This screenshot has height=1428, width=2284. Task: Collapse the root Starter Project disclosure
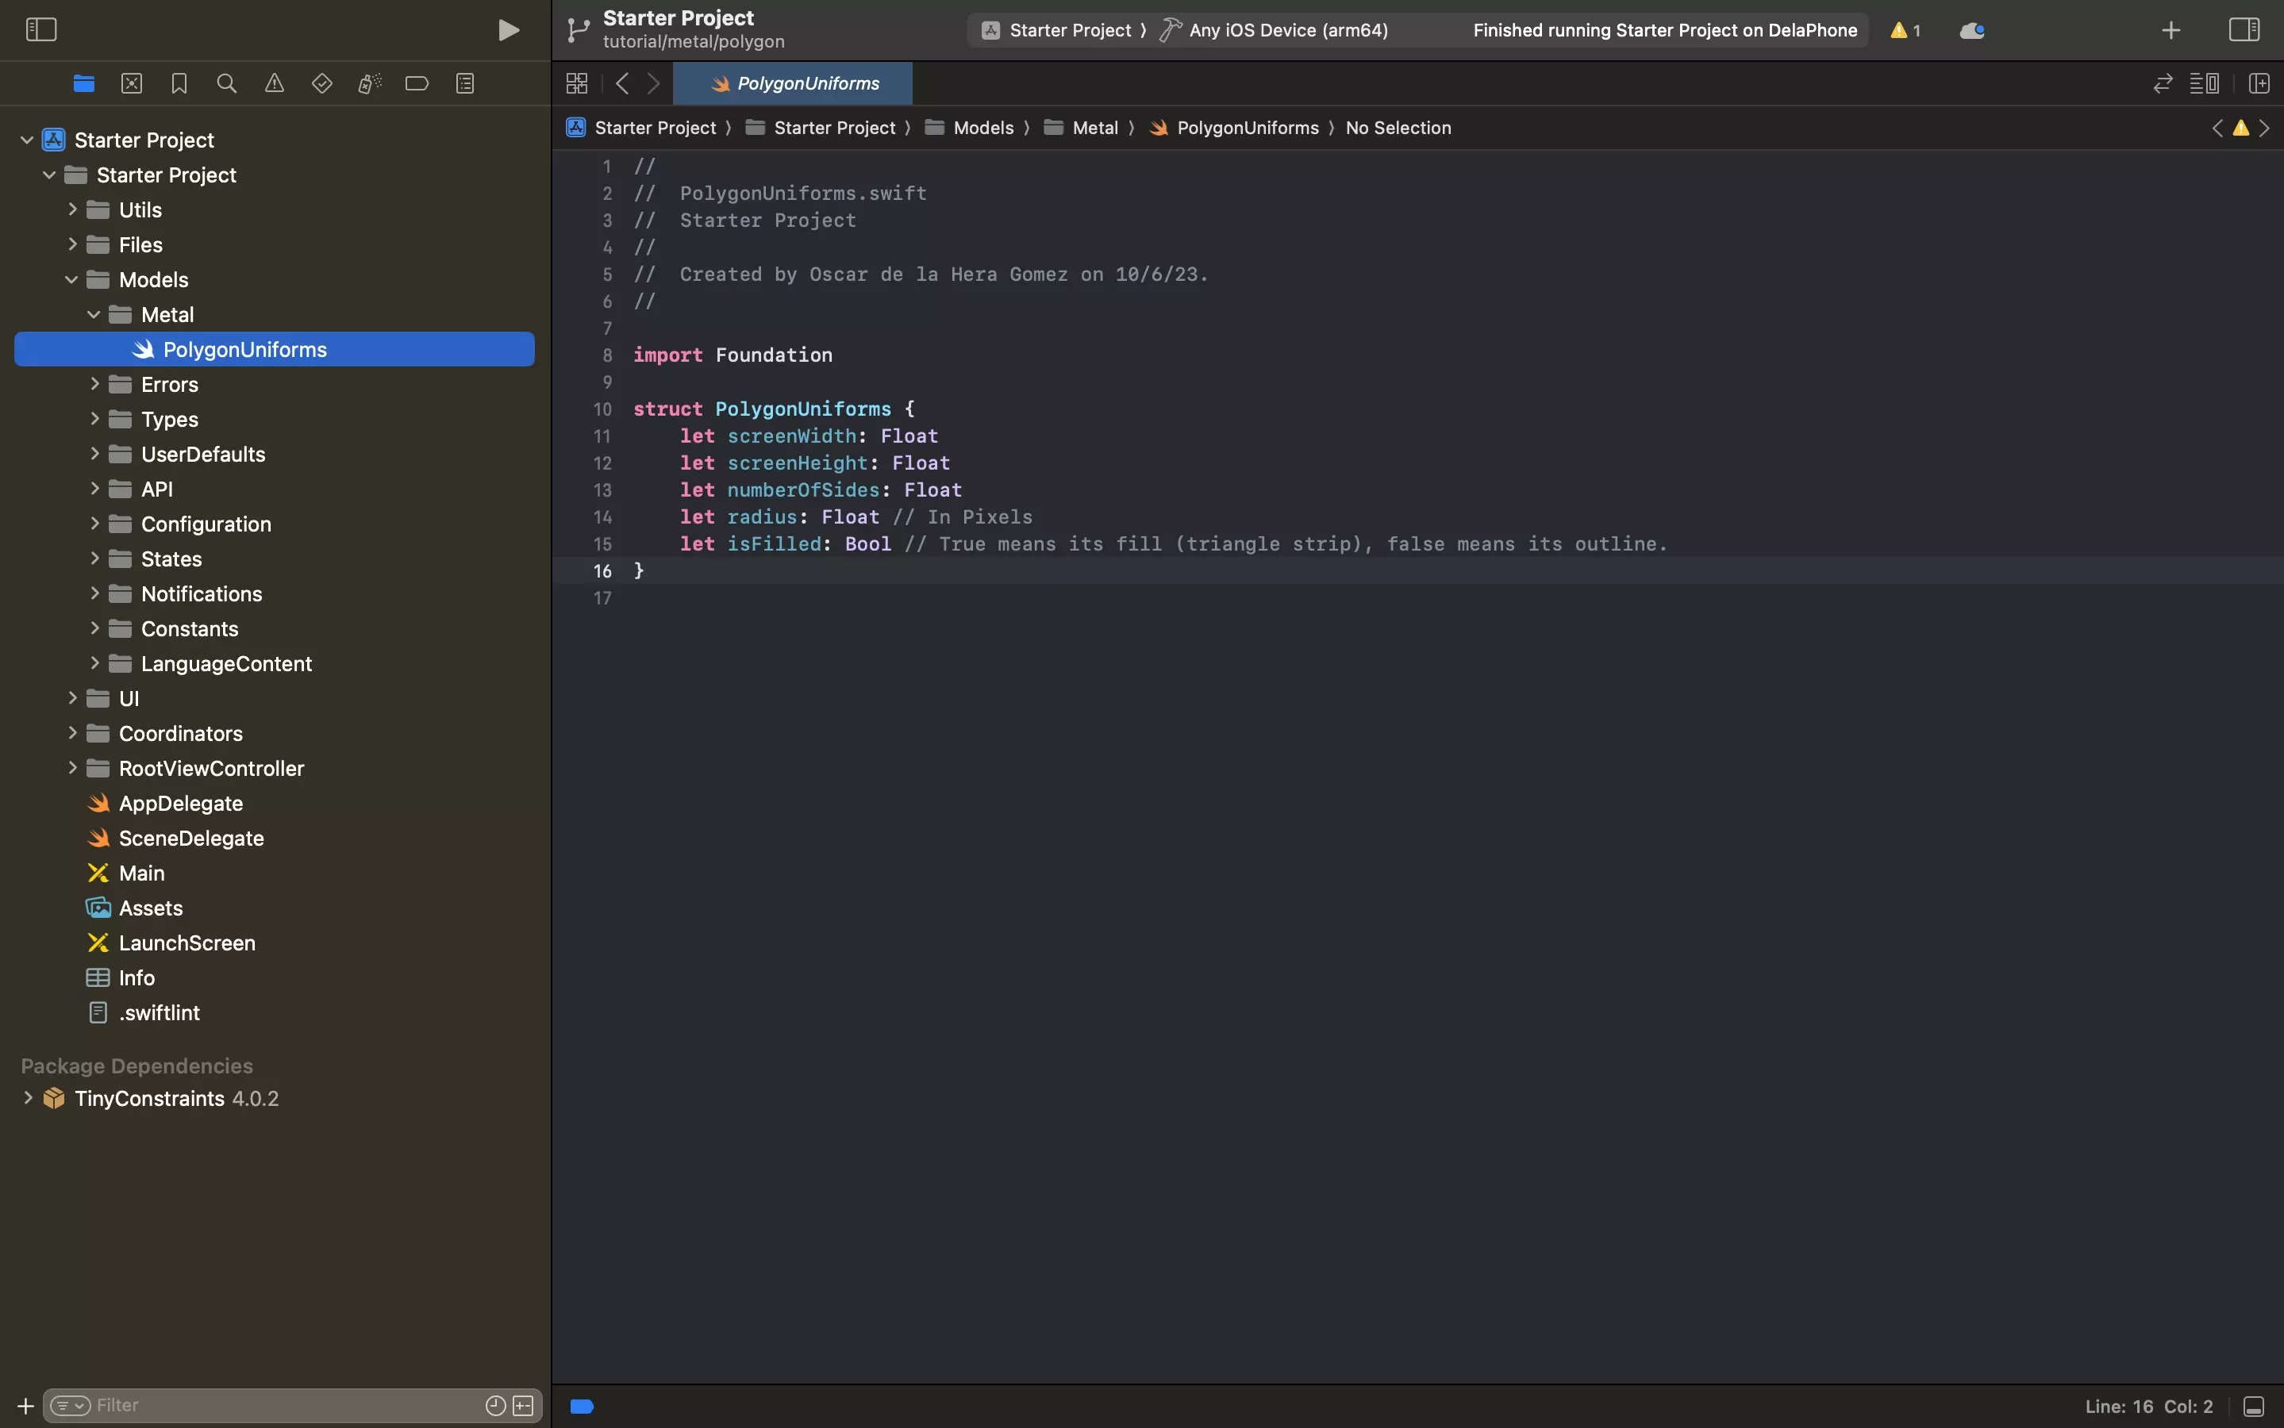click(x=26, y=140)
